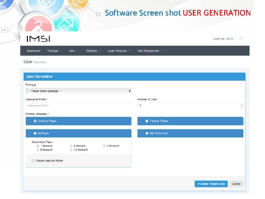Expand the User menu

[74, 51]
